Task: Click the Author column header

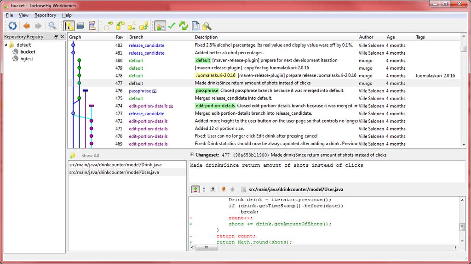Action: (x=371, y=37)
